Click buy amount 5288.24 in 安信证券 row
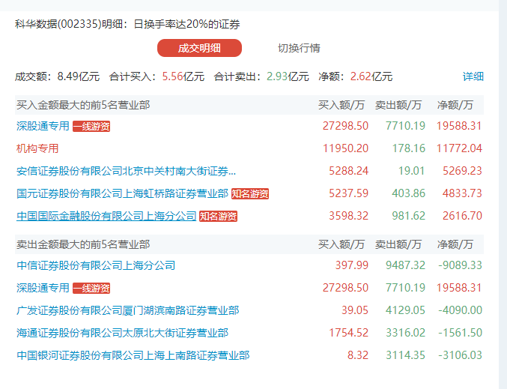Viewport: 507px width, 389px height. tap(348, 171)
